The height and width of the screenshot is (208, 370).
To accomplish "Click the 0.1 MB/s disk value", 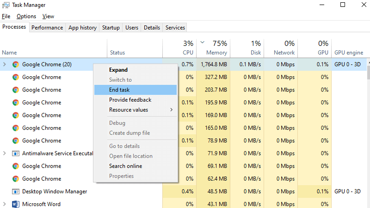I will point(250,64).
